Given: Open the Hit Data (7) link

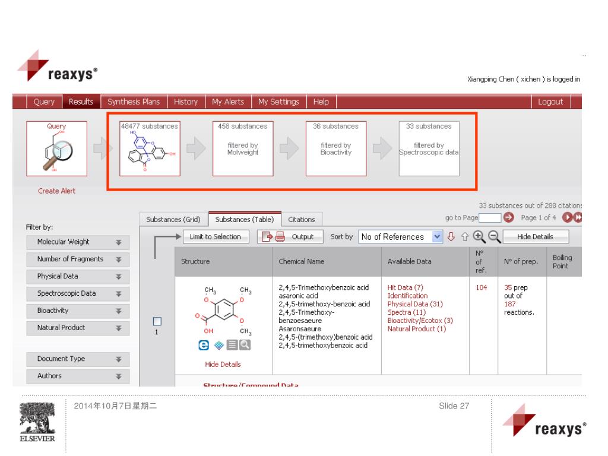Looking at the screenshot, I should (x=405, y=287).
